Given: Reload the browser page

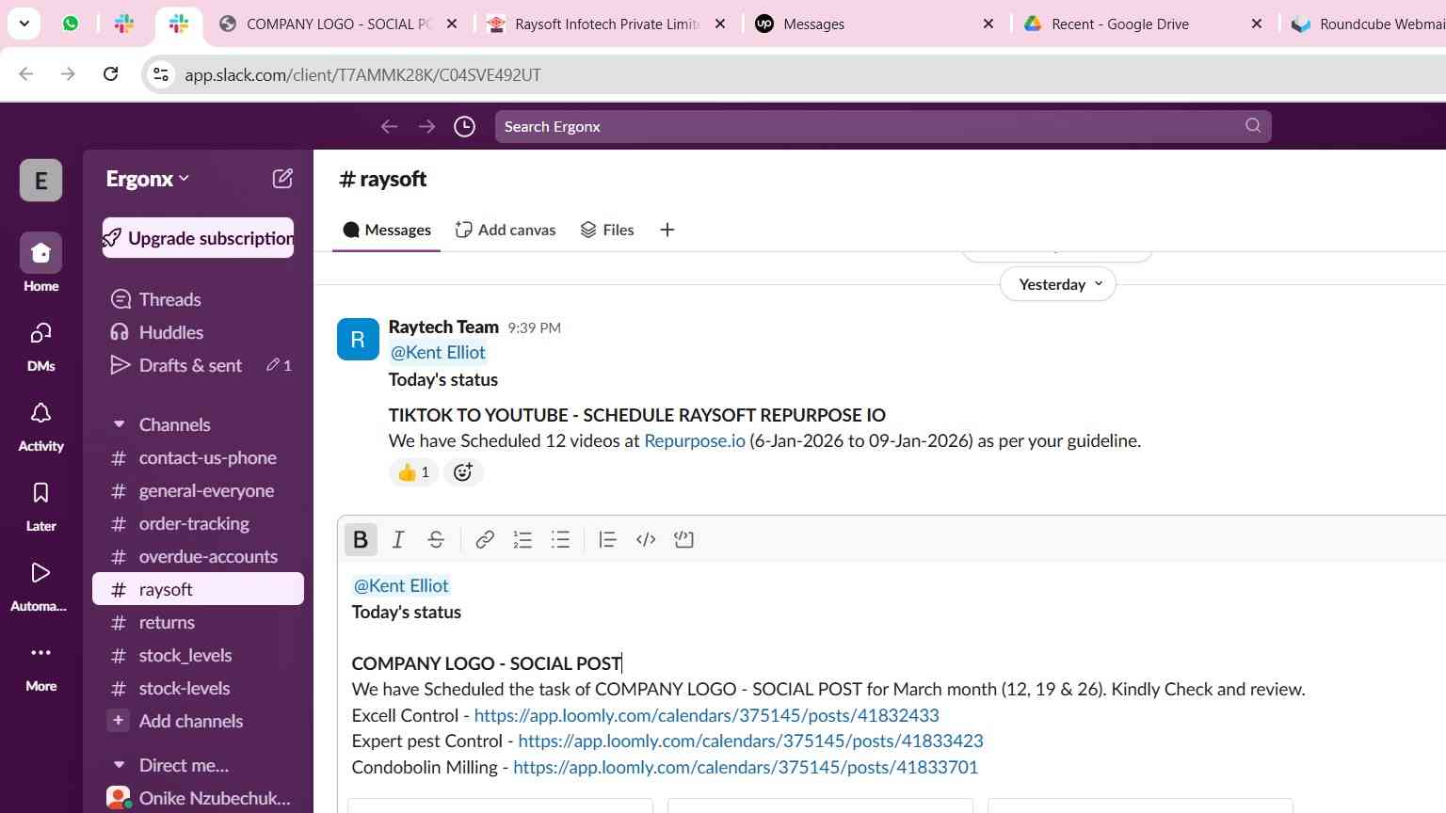Looking at the screenshot, I should [x=110, y=74].
